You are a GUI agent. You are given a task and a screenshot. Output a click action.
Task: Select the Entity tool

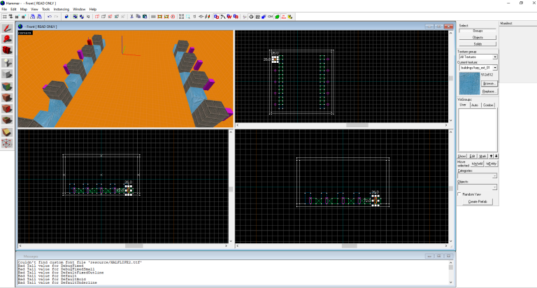point(7,63)
